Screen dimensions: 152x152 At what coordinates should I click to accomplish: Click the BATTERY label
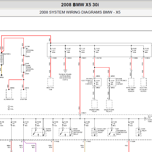pos(7,54)
